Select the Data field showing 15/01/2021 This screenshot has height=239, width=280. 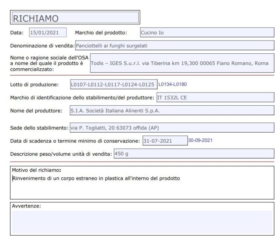tap(48, 33)
